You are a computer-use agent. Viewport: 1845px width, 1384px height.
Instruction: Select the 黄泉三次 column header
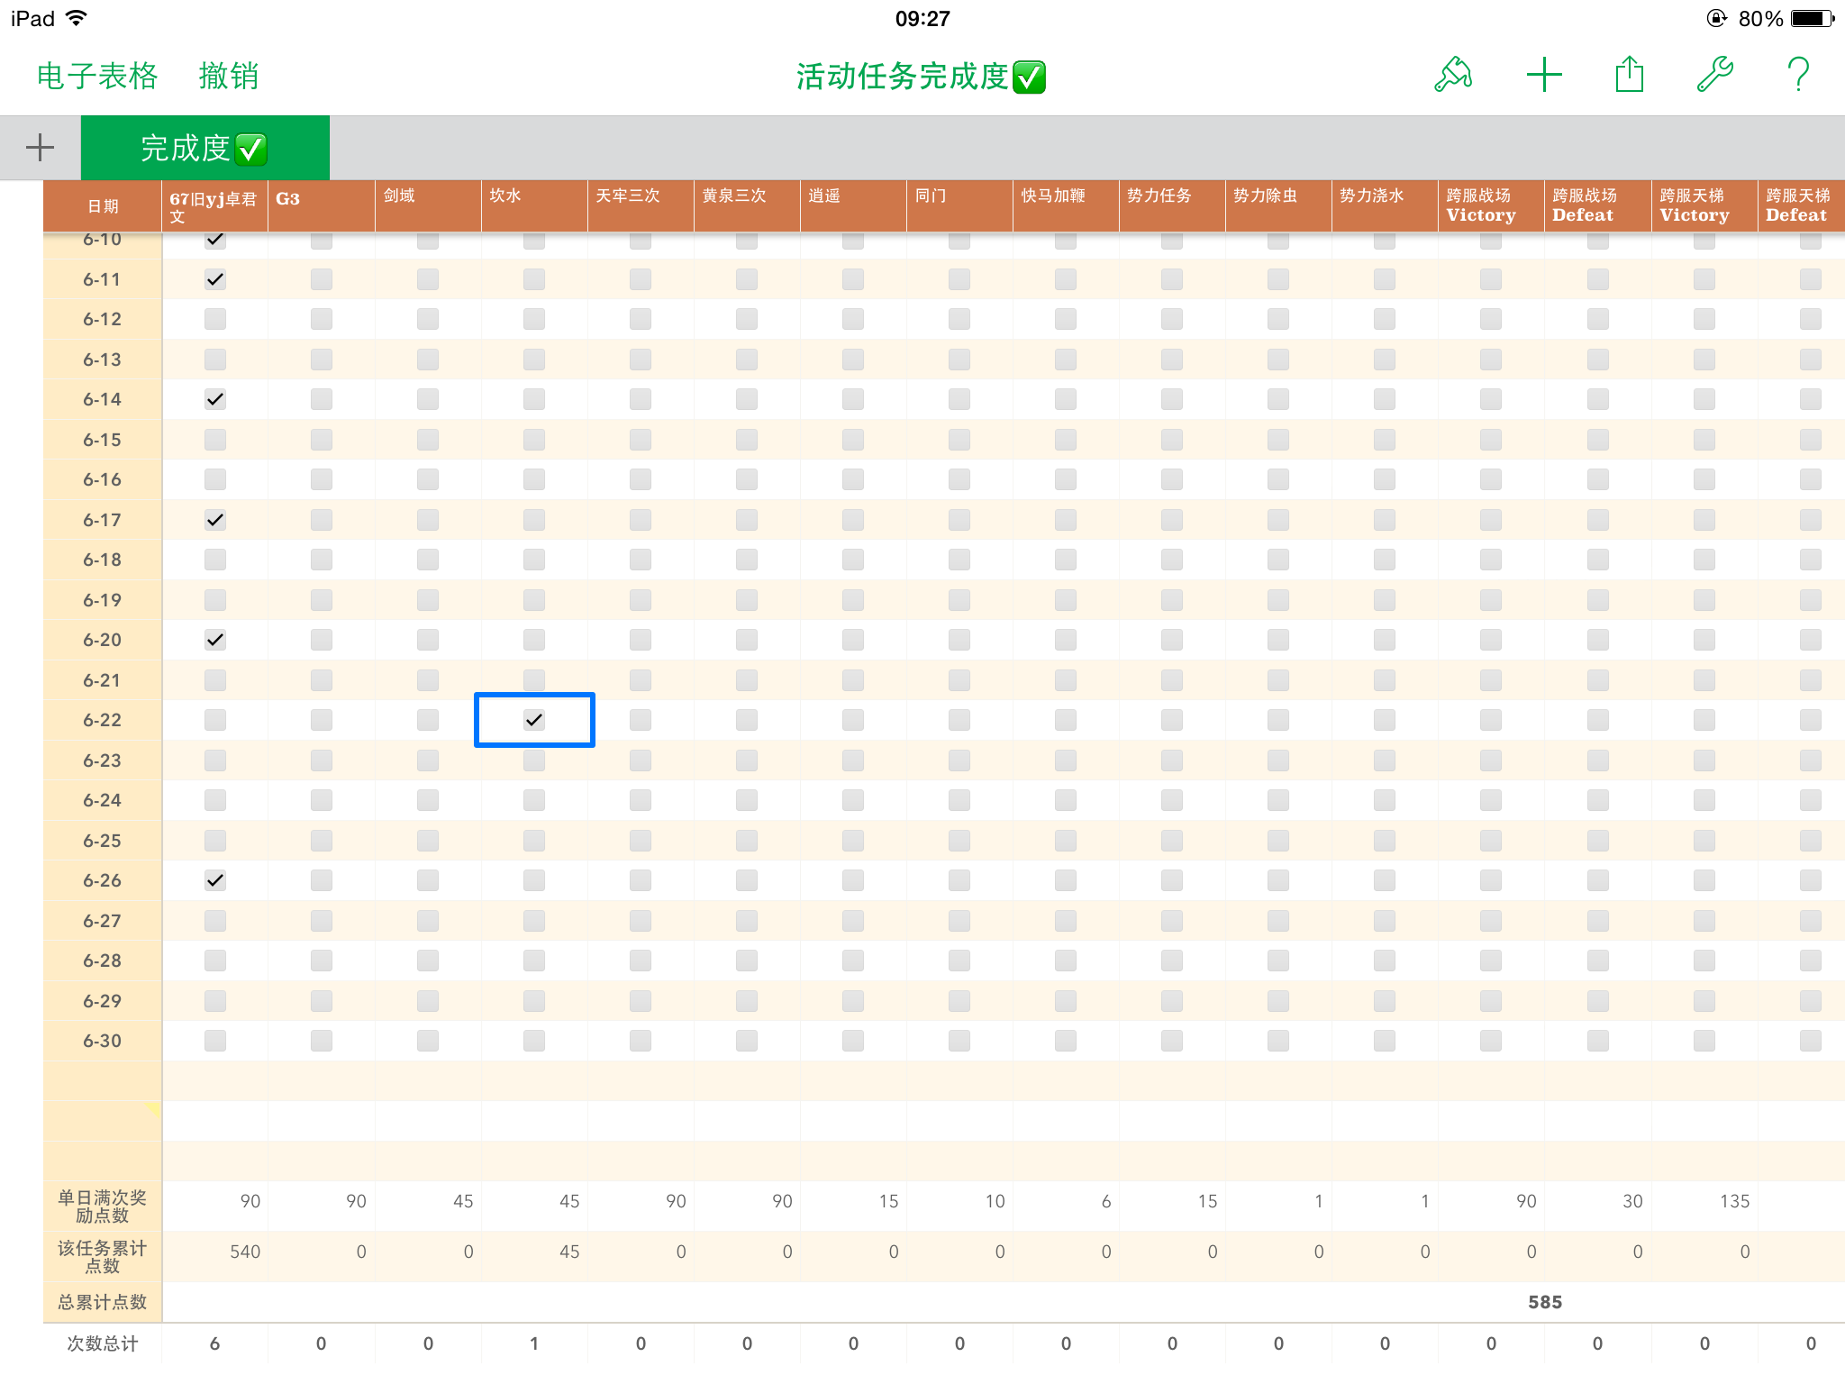pyautogui.click(x=747, y=206)
